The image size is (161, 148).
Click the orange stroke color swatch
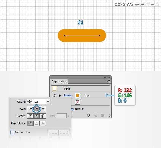click(x=78, y=96)
